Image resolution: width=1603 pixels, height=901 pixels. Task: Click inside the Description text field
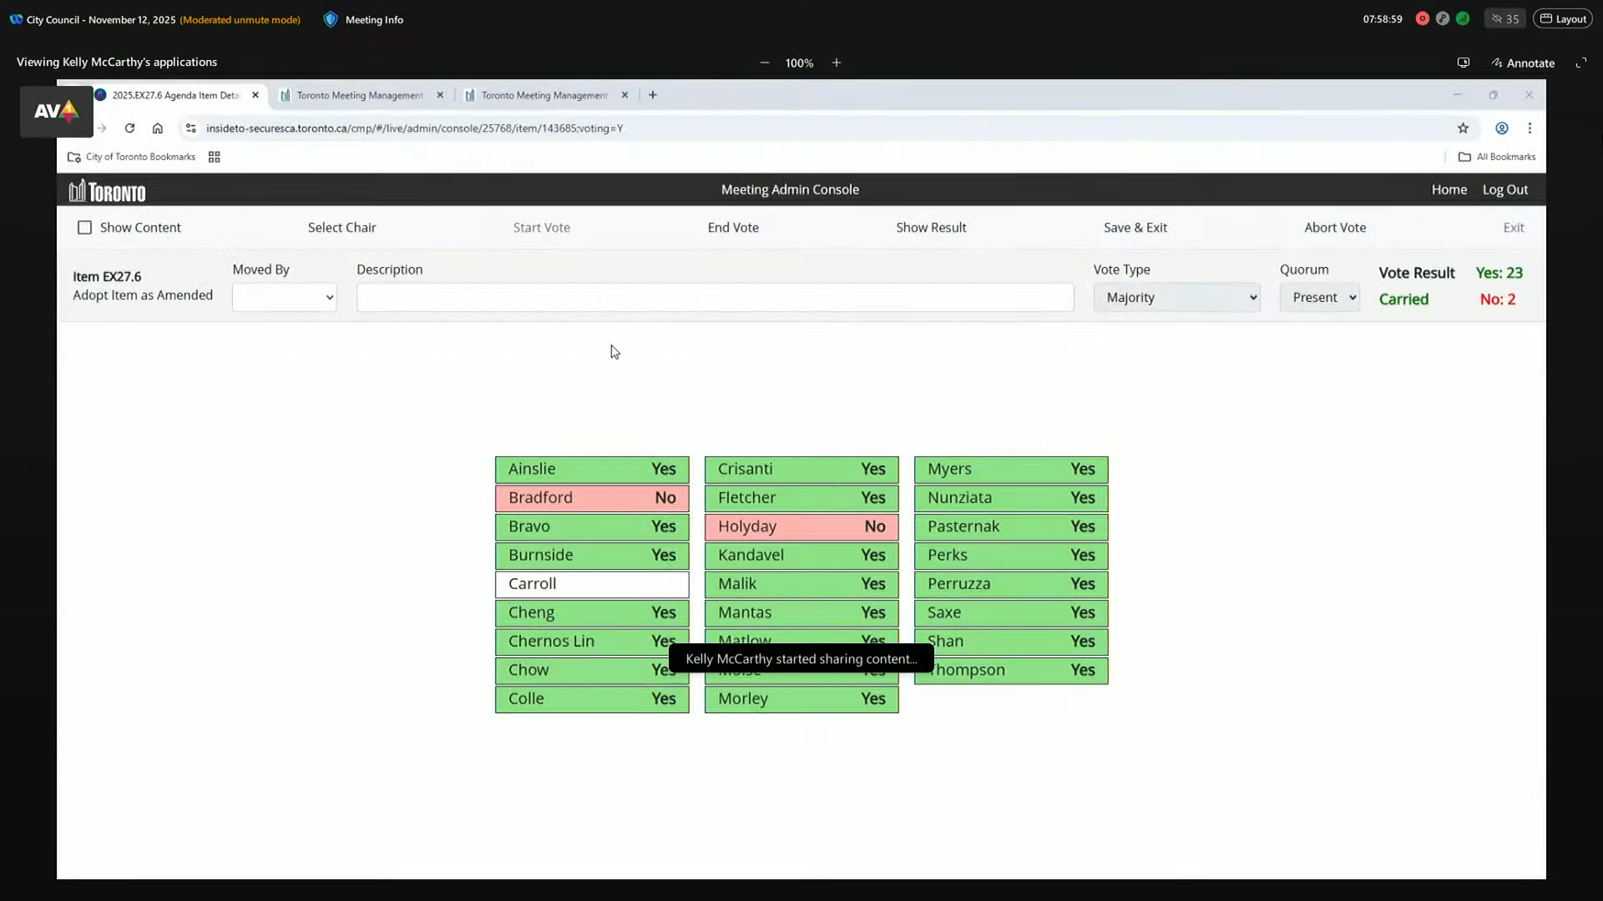pyautogui.click(x=715, y=298)
